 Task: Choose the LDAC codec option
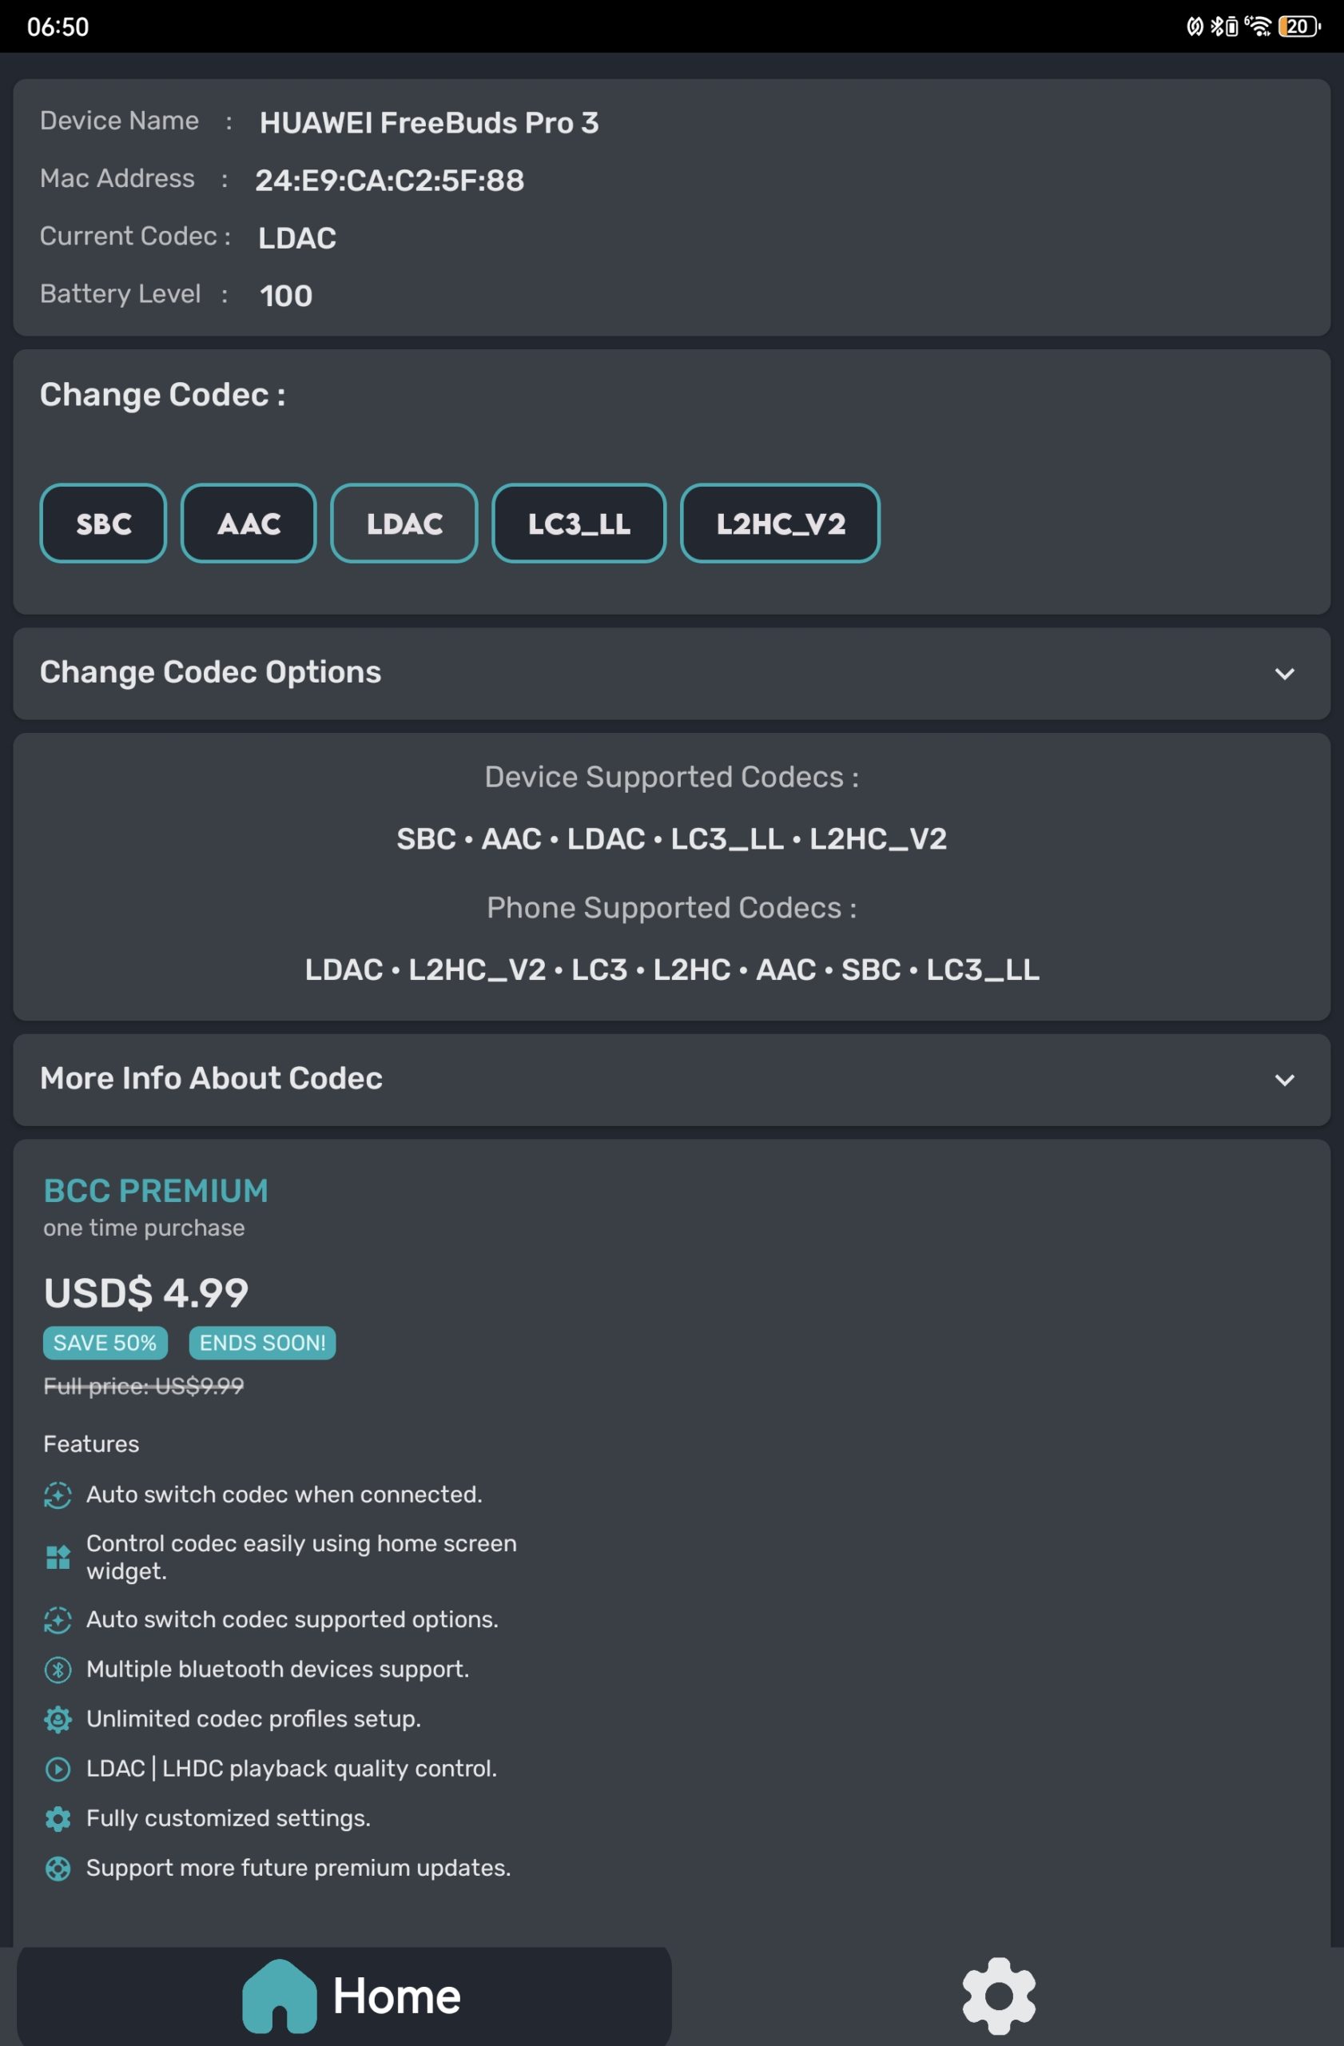pos(404,523)
